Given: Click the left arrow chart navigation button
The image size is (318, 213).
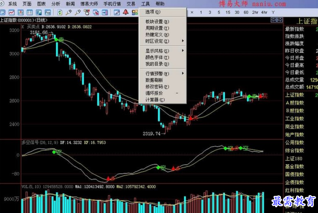Looking at the screenshot, I should pos(274,20).
